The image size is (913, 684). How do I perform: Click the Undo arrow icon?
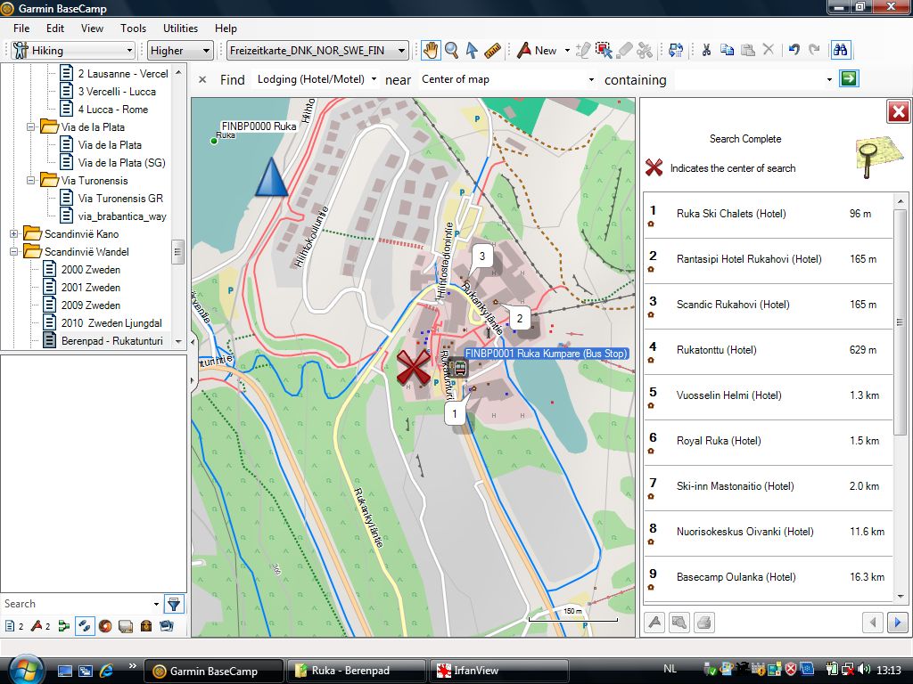(x=794, y=51)
